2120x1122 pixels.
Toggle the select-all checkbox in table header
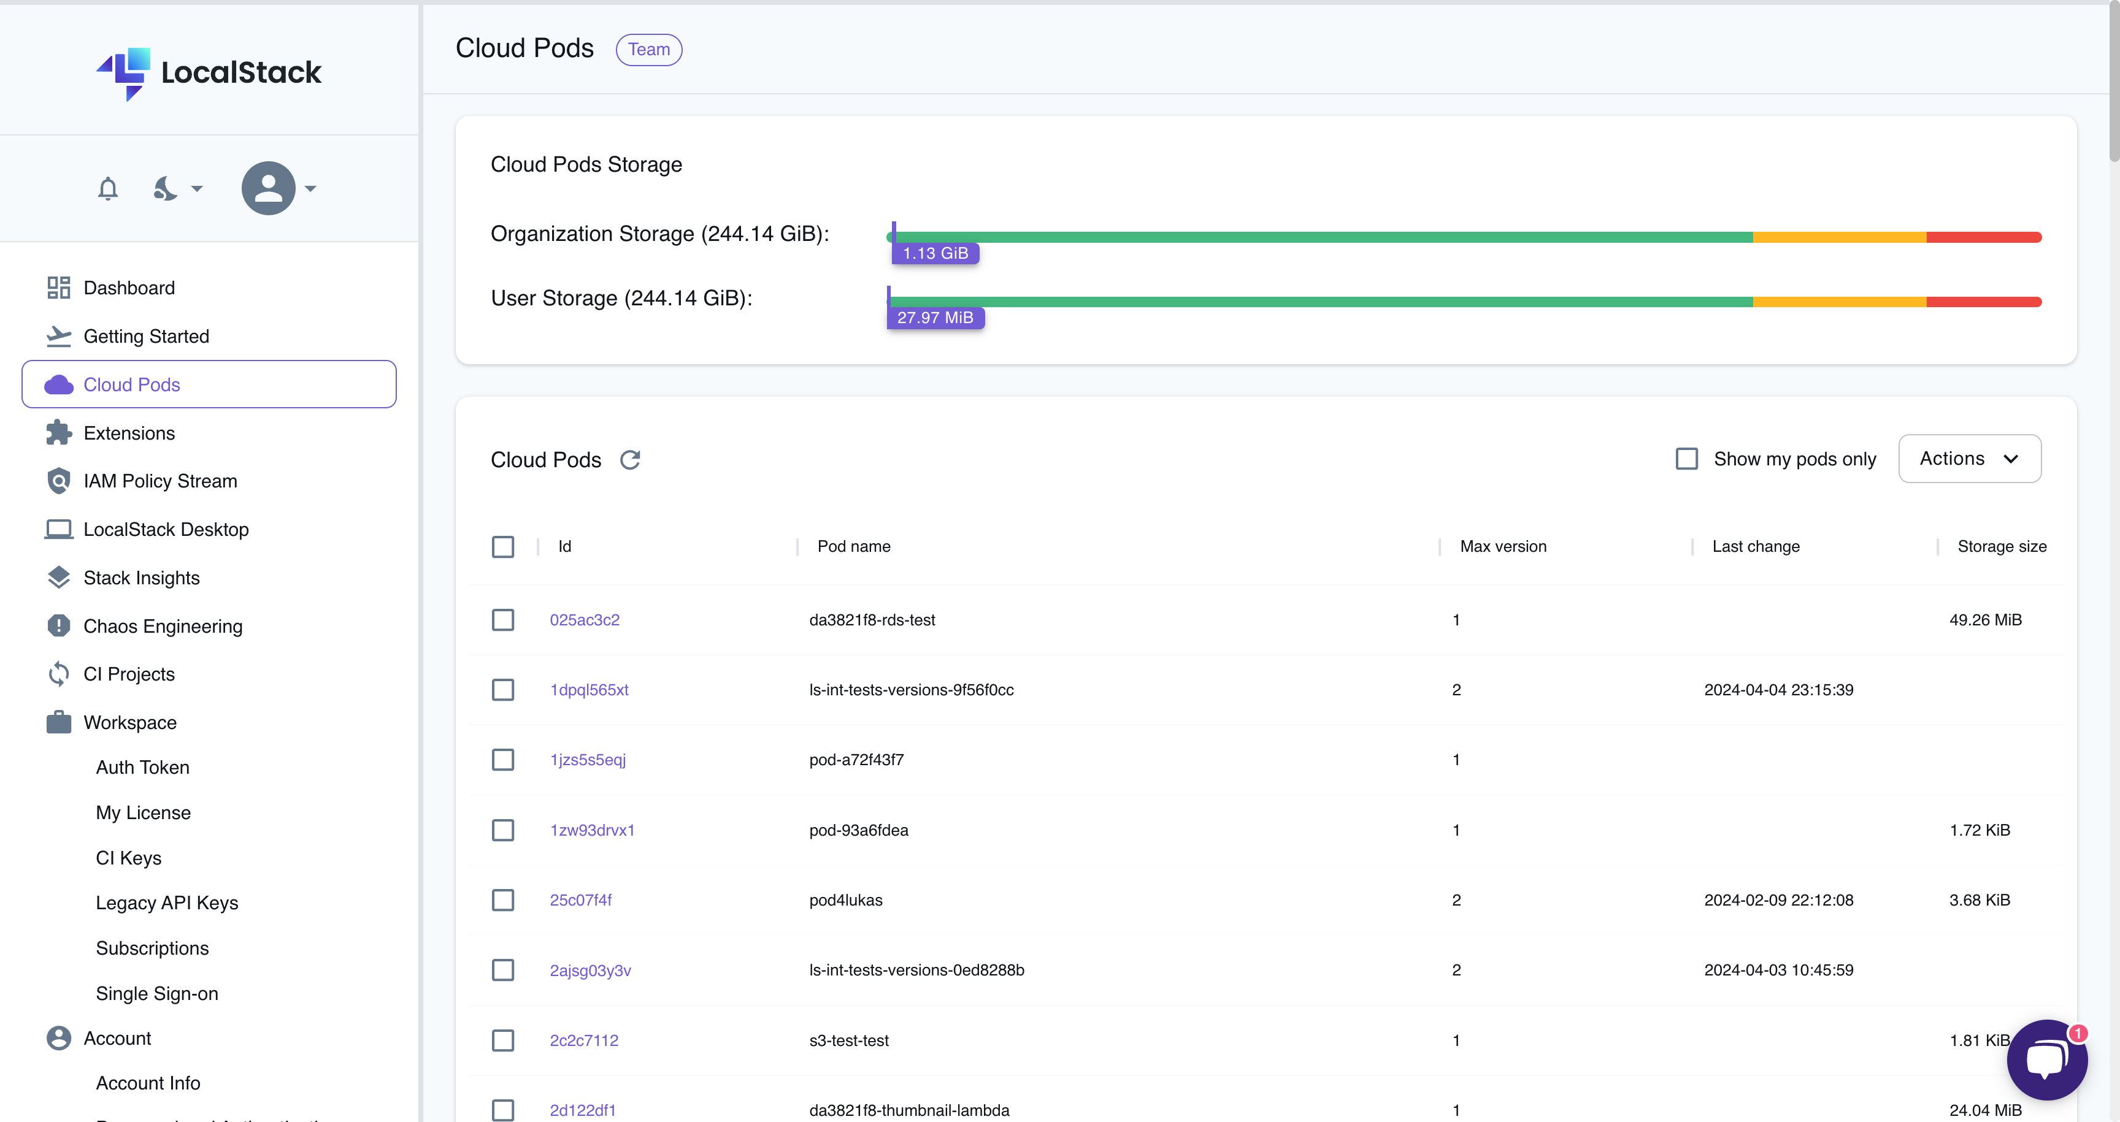point(503,546)
